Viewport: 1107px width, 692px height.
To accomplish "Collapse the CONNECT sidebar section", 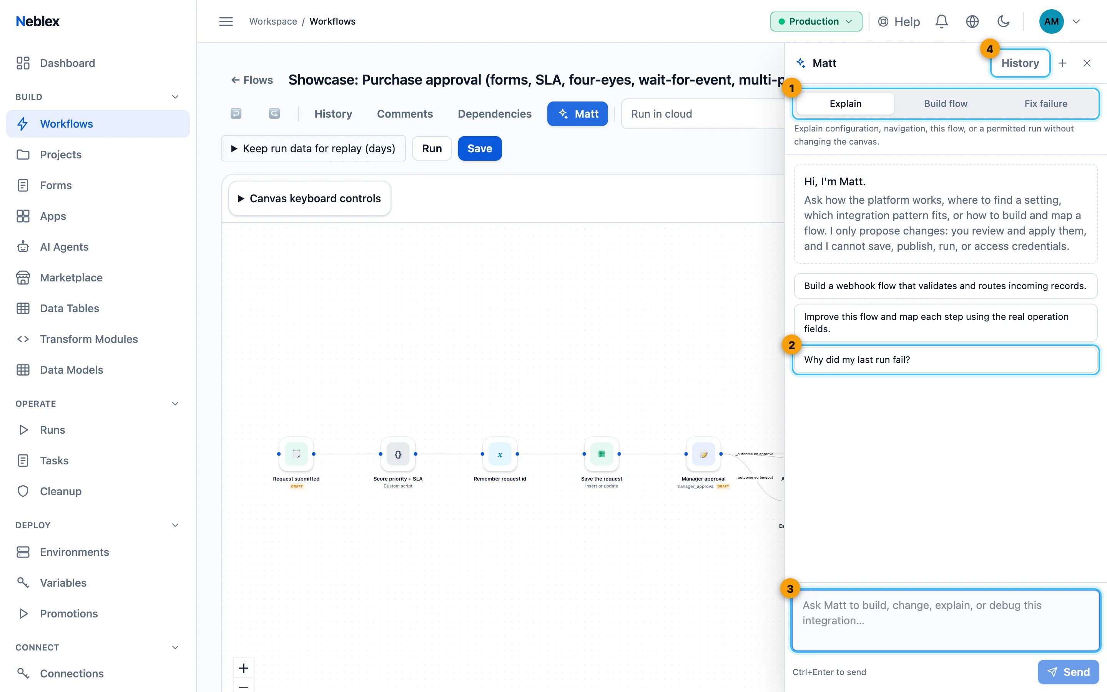I will (x=175, y=647).
